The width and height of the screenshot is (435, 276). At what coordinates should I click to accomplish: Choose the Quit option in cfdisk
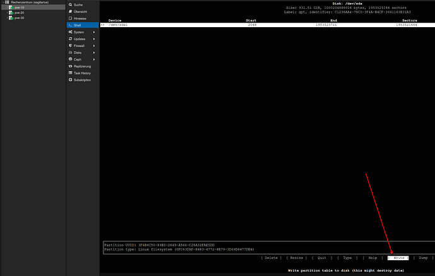pyautogui.click(x=322, y=258)
